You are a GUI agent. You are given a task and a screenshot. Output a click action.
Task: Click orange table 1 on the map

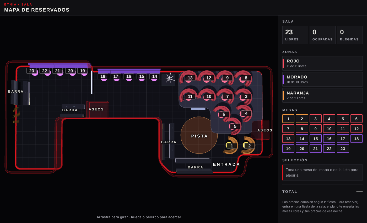(232, 146)
